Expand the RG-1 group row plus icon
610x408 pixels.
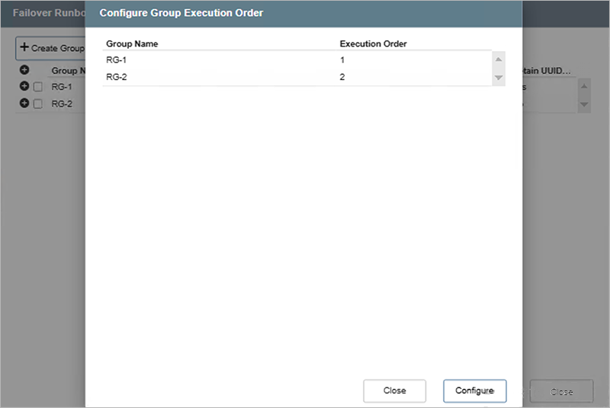pos(24,86)
